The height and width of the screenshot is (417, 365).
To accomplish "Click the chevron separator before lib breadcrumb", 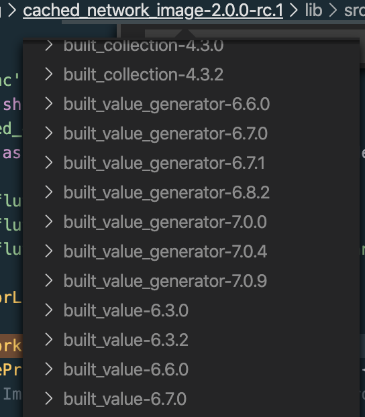I will point(293,11).
